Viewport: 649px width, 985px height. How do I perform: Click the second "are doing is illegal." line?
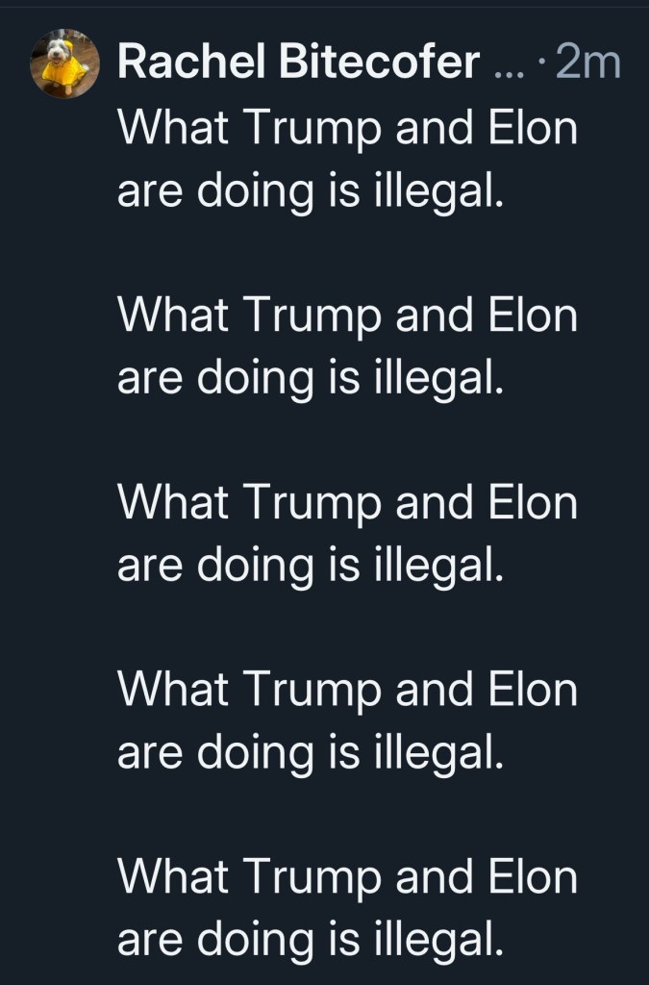click(x=310, y=379)
